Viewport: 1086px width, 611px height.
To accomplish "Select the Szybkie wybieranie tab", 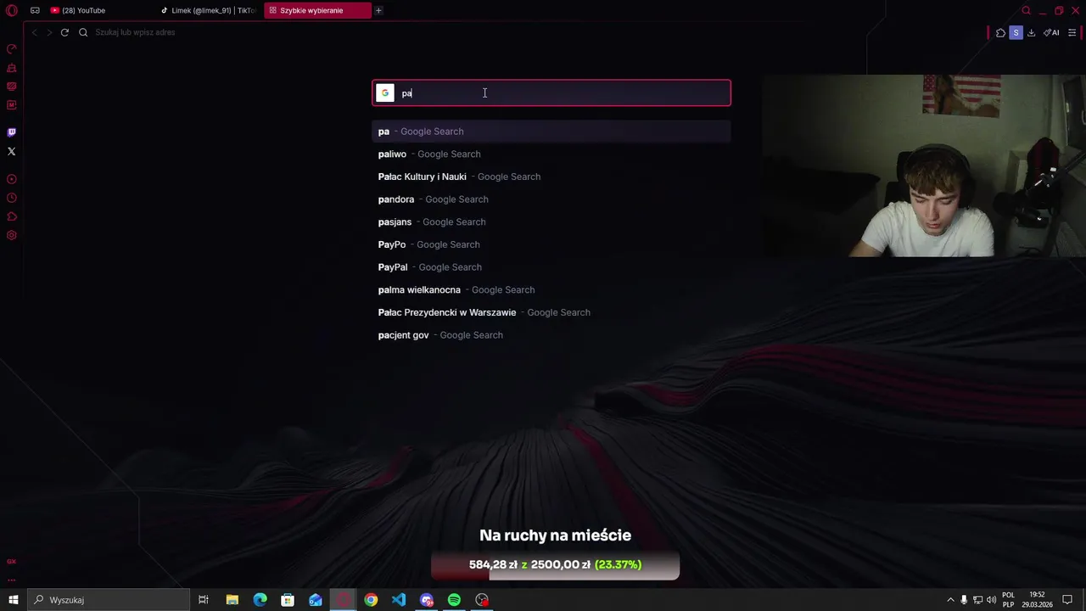I will pyautogui.click(x=317, y=10).
